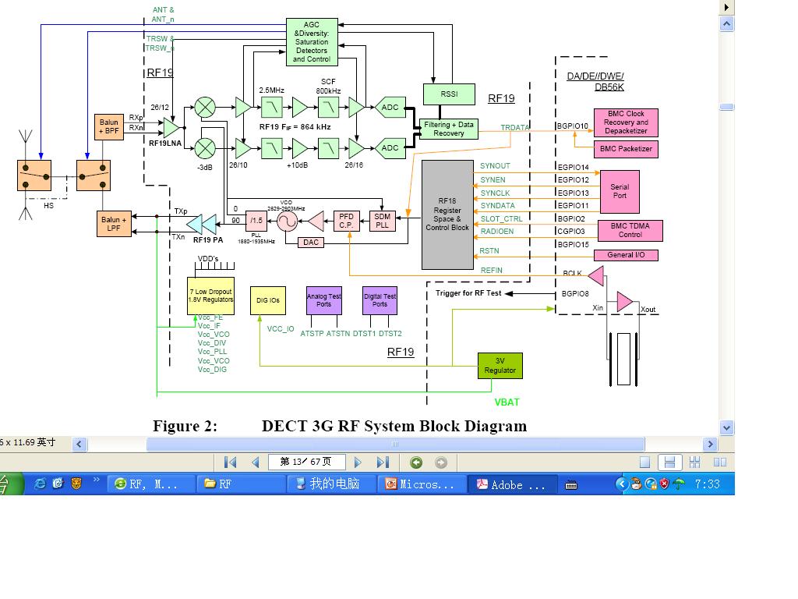Click the RSSI block in the diagram
Screen dimensions: 798x599
(x=449, y=94)
